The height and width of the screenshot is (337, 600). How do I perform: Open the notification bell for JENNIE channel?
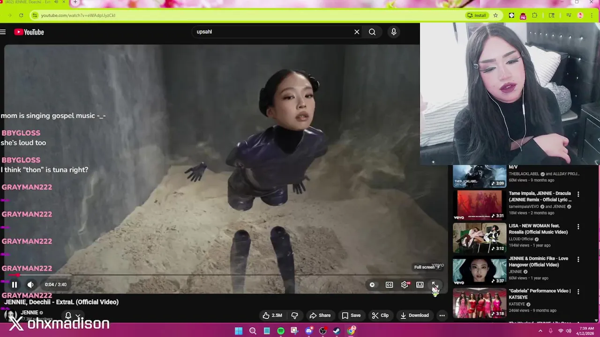68,316
